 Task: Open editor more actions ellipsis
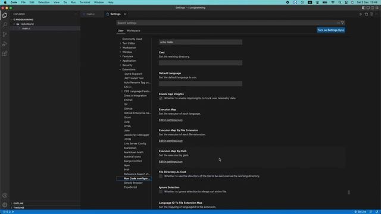click(x=376, y=14)
